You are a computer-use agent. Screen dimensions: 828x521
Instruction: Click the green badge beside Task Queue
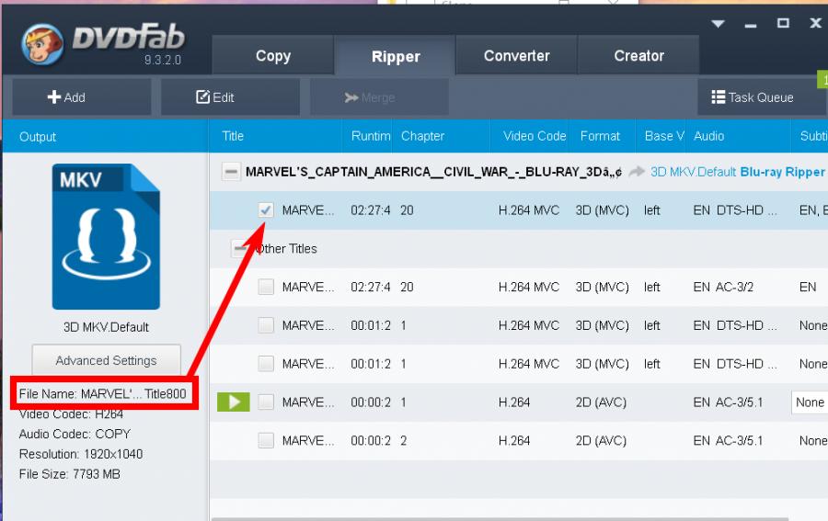822,80
